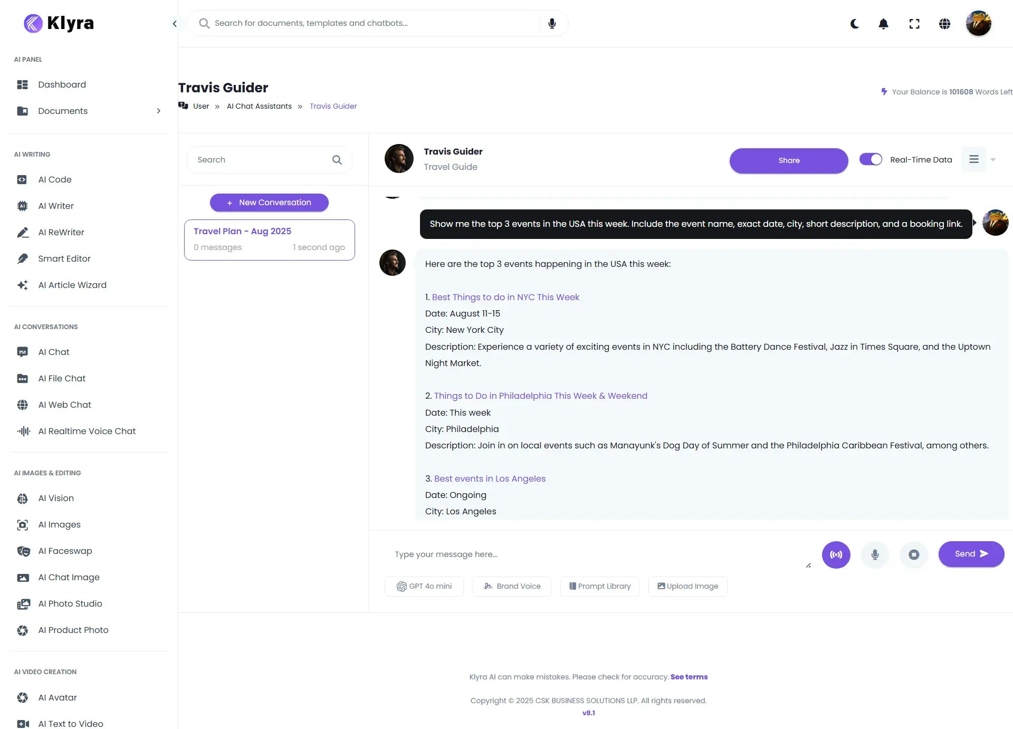Screen dimensions: 1013x729
Task: Open the Prompt Library
Action: pos(599,586)
